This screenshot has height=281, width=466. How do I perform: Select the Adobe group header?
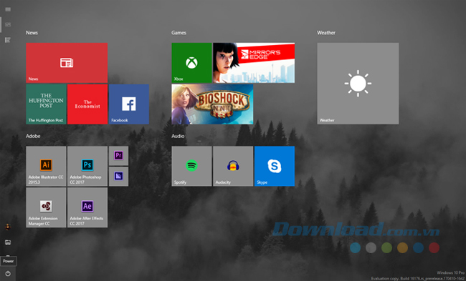coord(33,136)
